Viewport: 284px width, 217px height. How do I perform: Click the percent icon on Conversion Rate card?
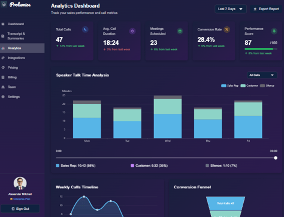point(226,29)
